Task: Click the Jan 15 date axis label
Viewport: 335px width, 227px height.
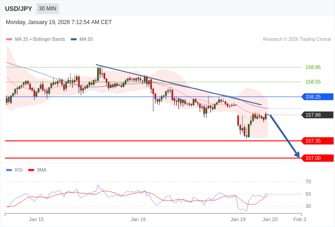Action: pyautogui.click(x=36, y=219)
